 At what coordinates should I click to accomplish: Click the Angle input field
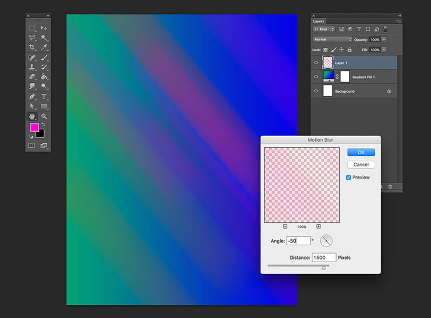click(298, 241)
